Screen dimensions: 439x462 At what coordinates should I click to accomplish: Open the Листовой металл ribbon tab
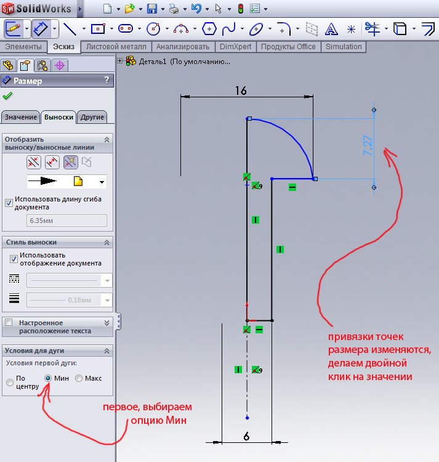(116, 47)
